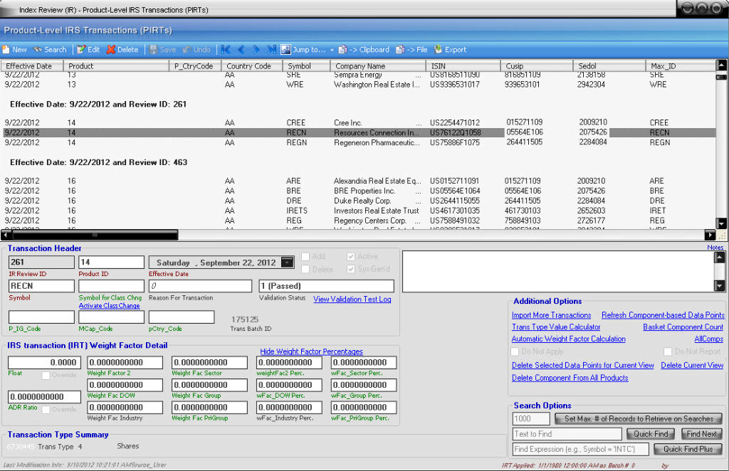Viewport: 729px width, 471px height.
Task: Toggle the Active checkbox
Action: pos(351,257)
